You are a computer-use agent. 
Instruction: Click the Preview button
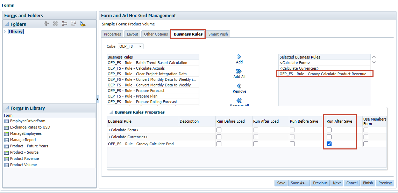pos(385,183)
